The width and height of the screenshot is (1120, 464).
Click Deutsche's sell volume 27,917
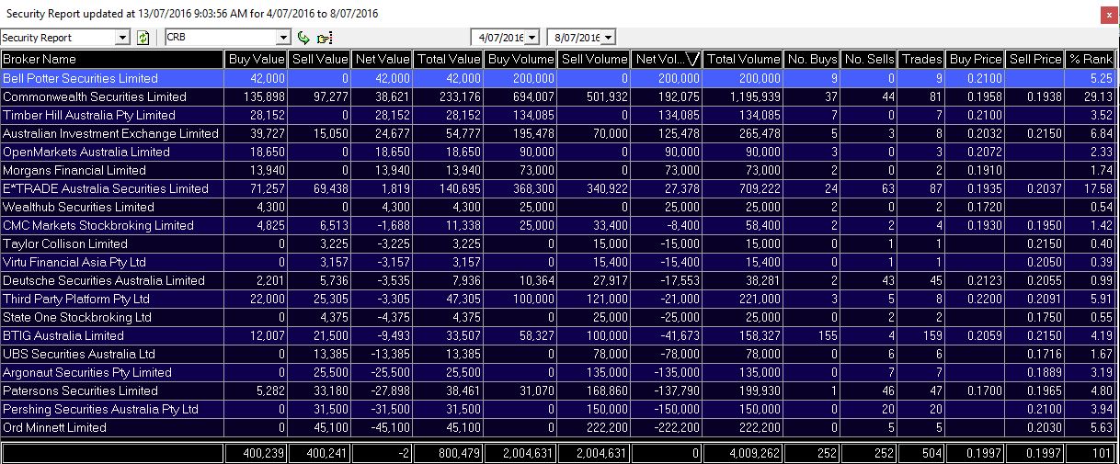[609, 281]
